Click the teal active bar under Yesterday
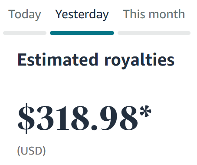 [82, 33]
